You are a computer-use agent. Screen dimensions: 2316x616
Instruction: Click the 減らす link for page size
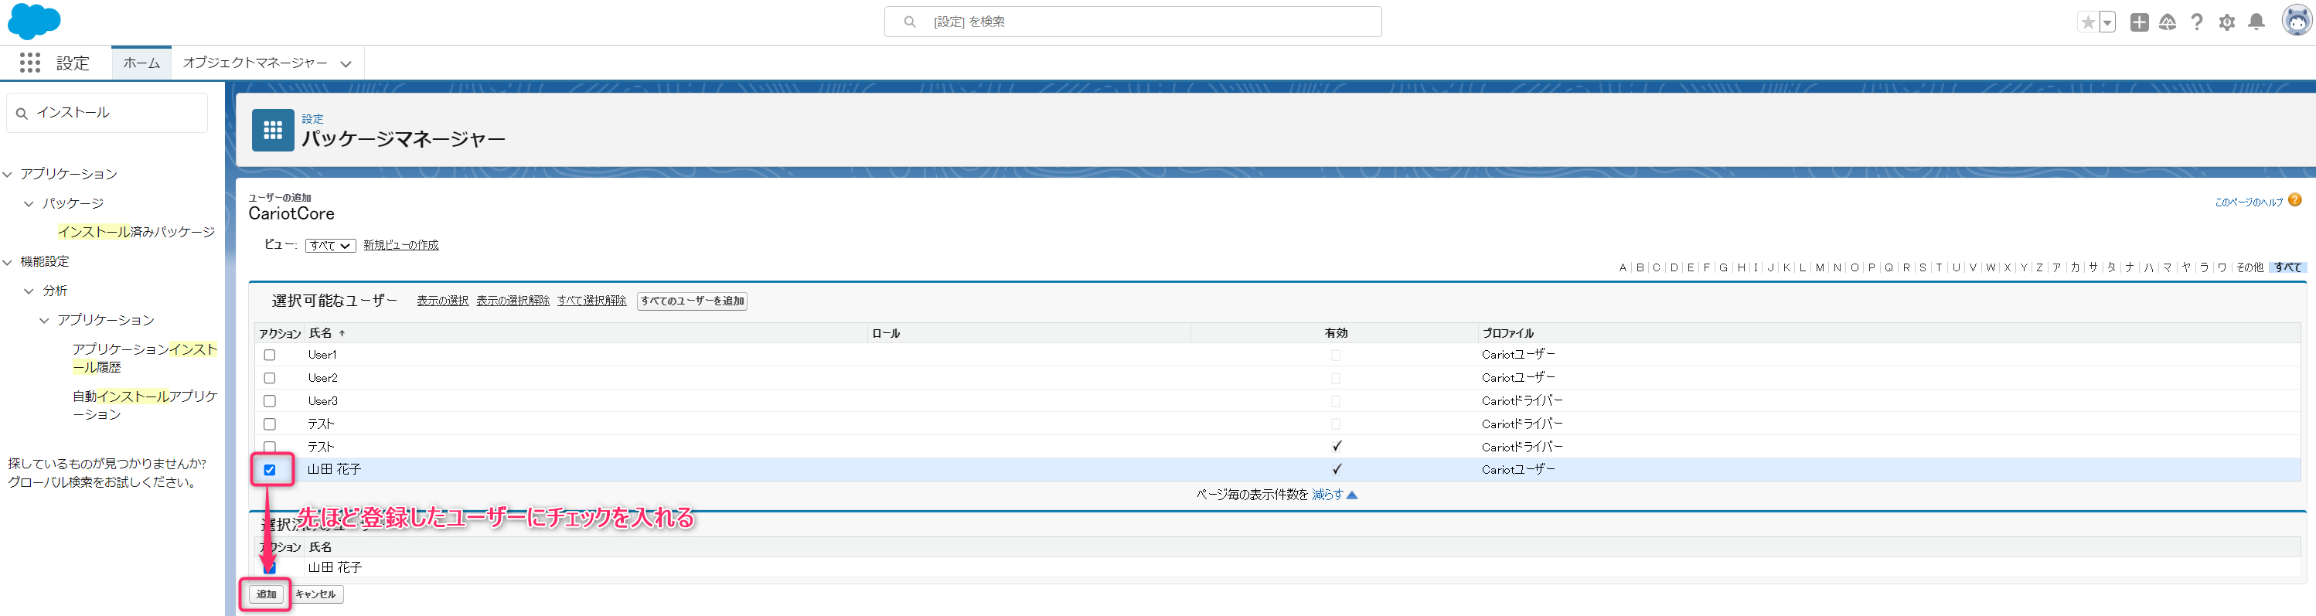click(x=1327, y=495)
